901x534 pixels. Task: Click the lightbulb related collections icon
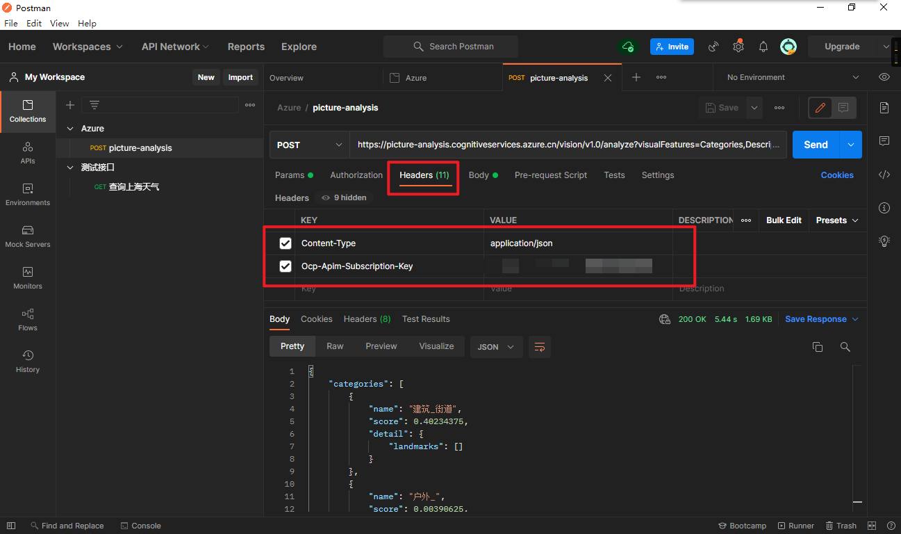coord(884,241)
